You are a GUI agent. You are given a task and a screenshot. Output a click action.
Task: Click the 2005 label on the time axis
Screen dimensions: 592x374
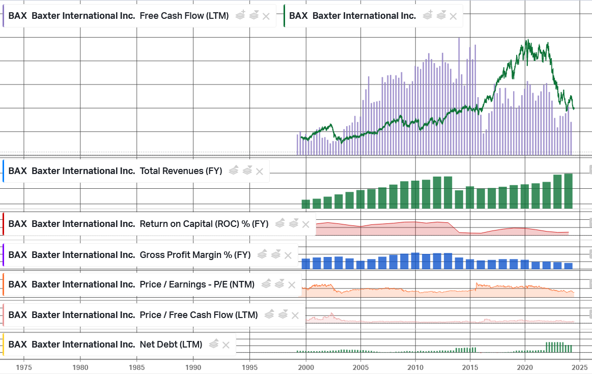[x=360, y=367]
